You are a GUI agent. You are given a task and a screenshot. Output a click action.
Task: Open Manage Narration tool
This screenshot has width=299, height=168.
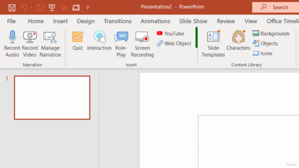click(50, 44)
